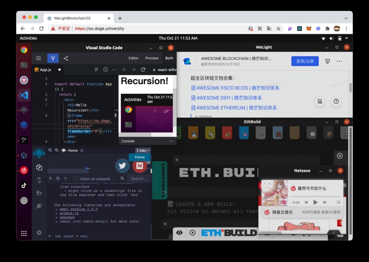The height and width of the screenshot is (262, 369).
Task: Open the TikTok dock icon
Action: 24,186
